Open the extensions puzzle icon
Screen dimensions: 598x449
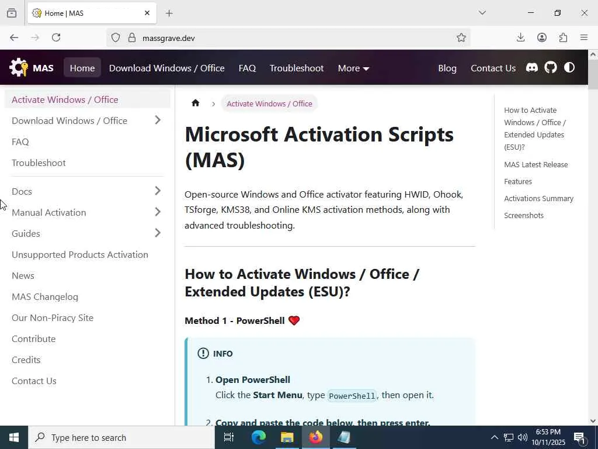pos(563,37)
